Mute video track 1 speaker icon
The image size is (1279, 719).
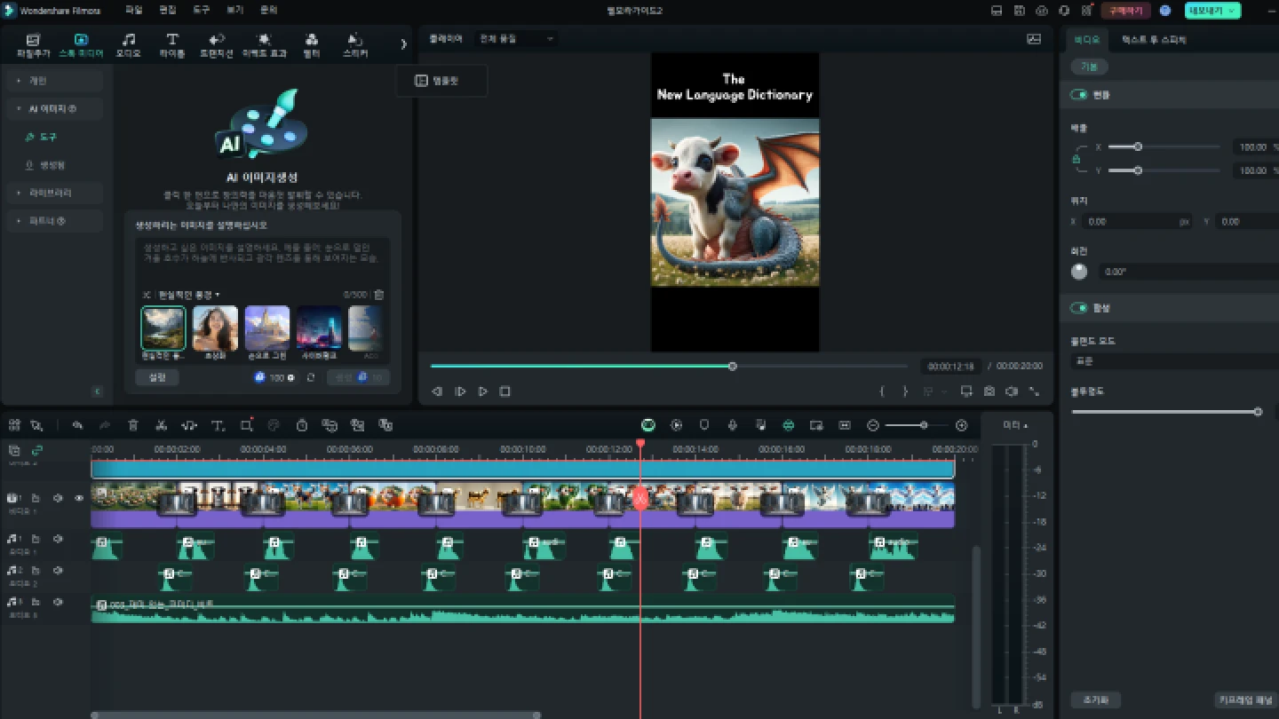coord(58,499)
